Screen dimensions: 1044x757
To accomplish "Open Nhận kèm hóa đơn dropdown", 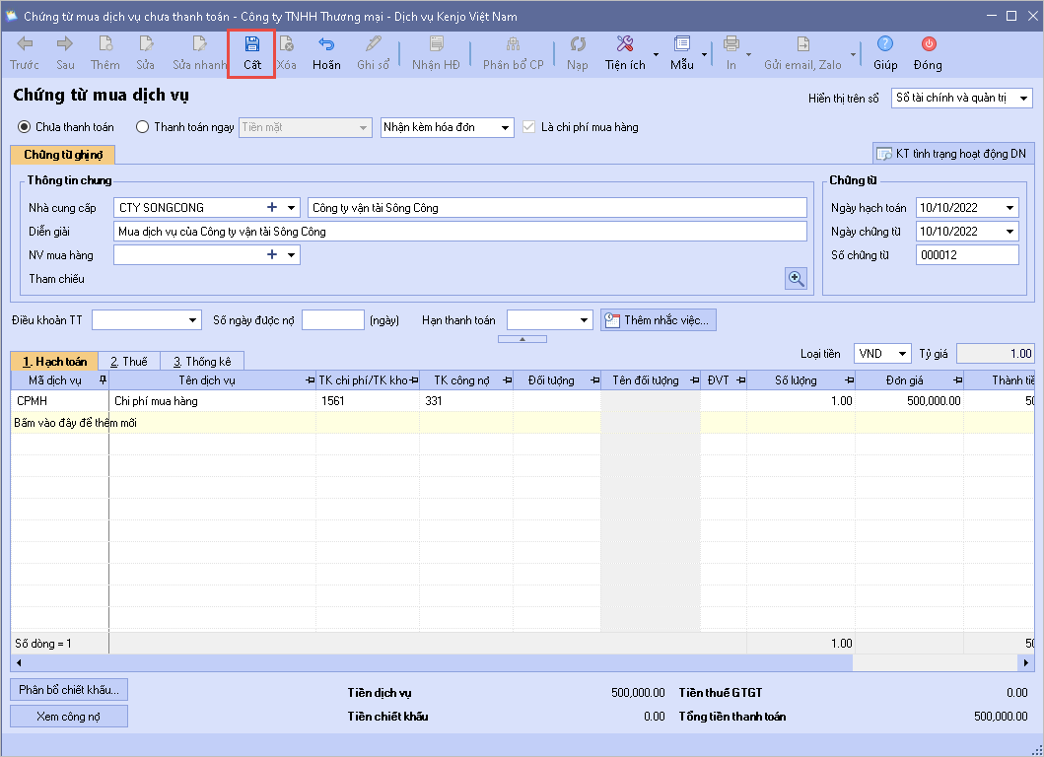I will [506, 127].
